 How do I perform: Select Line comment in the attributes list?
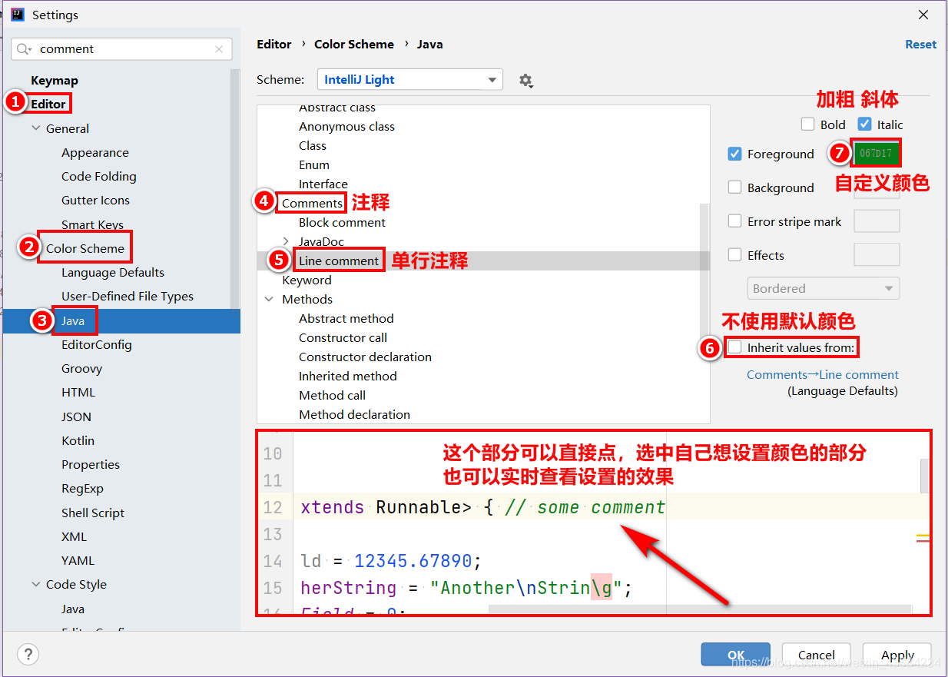[339, 261]
